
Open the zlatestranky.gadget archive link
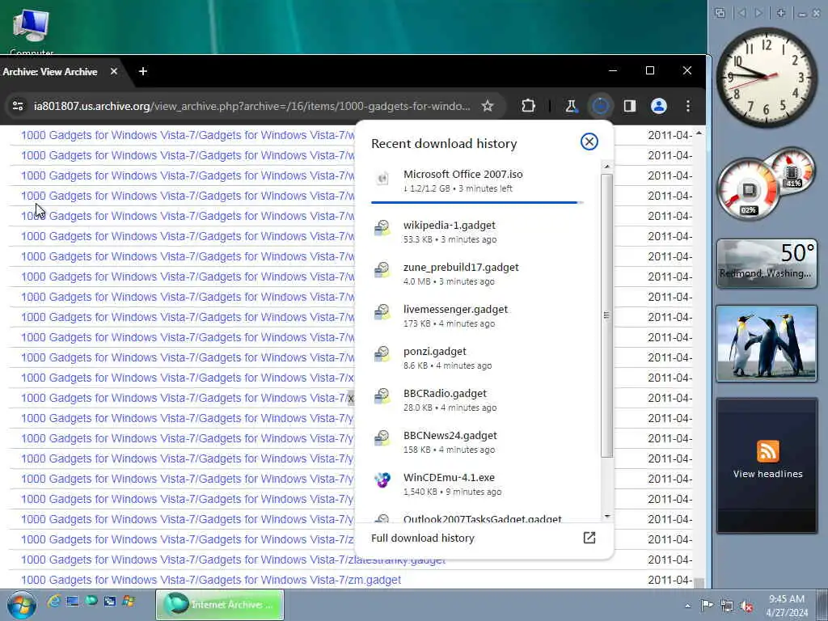pyautogui.click(x=233, y=560)
